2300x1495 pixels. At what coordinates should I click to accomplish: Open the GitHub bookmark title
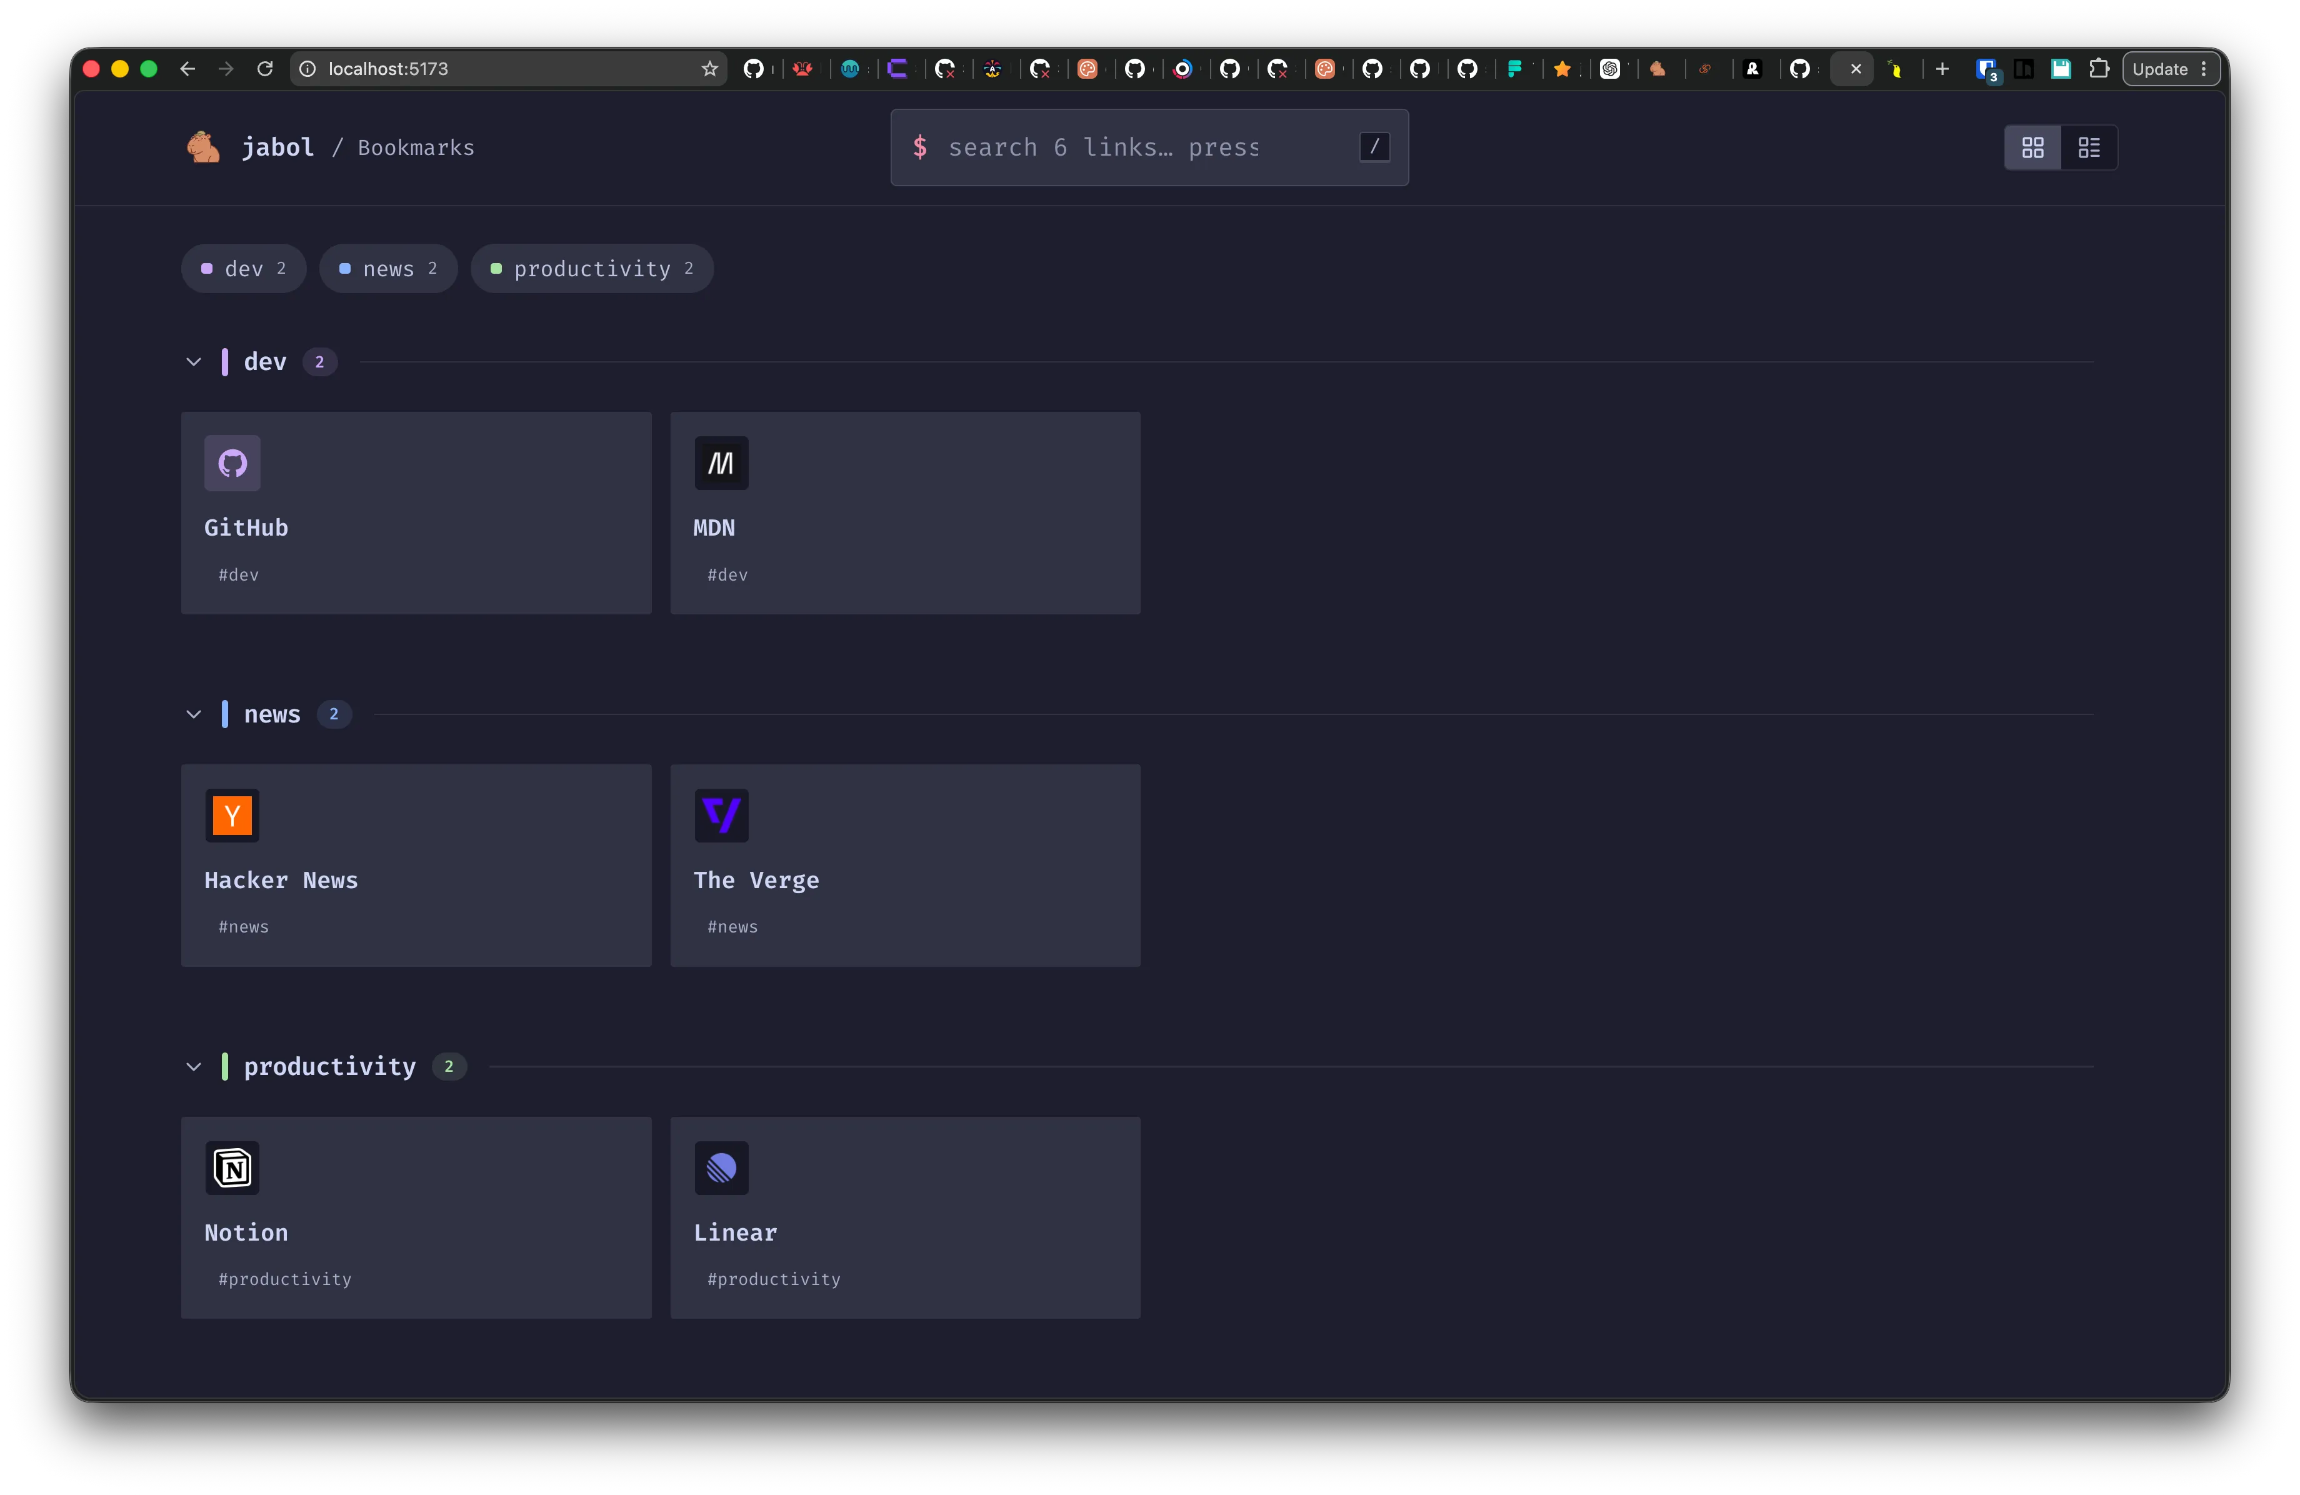[246, 527]
